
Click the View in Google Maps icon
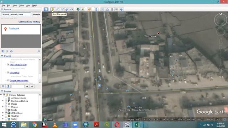pos(117,9)
